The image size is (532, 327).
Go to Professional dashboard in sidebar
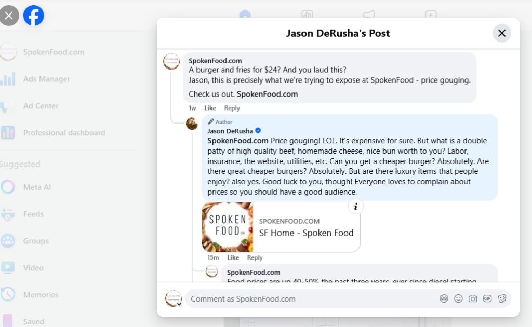(x=64, y=133)
